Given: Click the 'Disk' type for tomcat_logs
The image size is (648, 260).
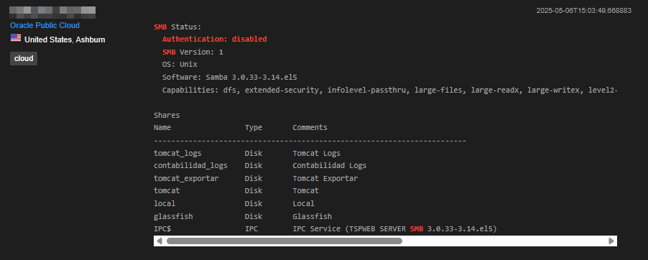Looking at the screenshot, I should [x=254, y=154].
